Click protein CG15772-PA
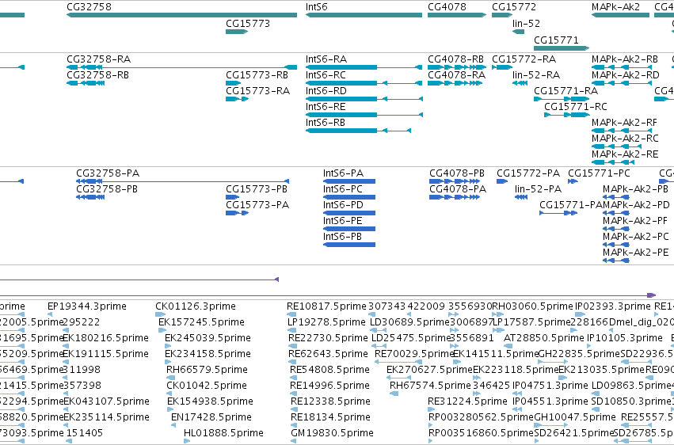Viewport: 674px width, 445px height. click(502, 181)
